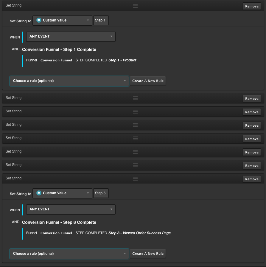The height and width of the screenshot is (267, 266).
Task: Click the 'Step 8' custom value text field
Action: pyautogui.click(x=101, y=193)
